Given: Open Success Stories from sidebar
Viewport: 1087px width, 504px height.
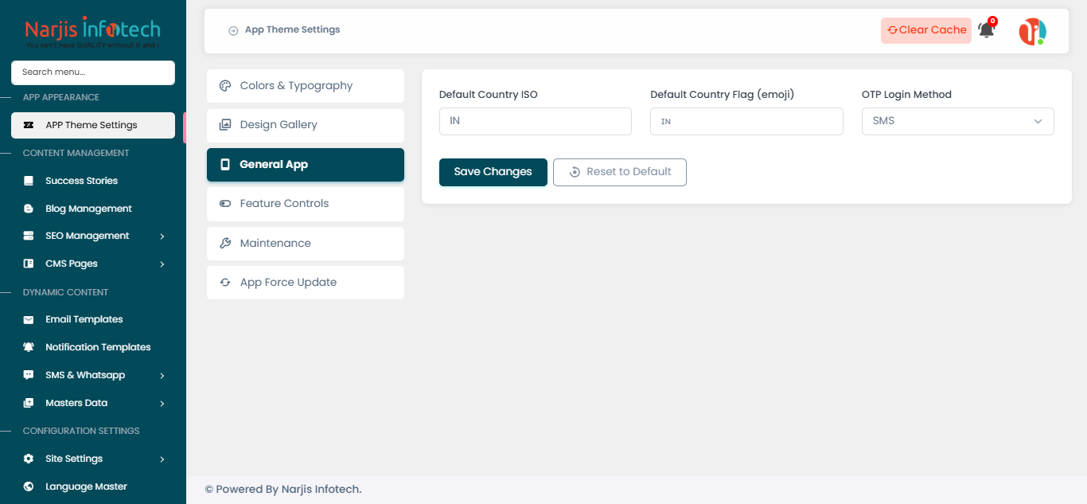Looking at the screenshot, I should 93,181.
